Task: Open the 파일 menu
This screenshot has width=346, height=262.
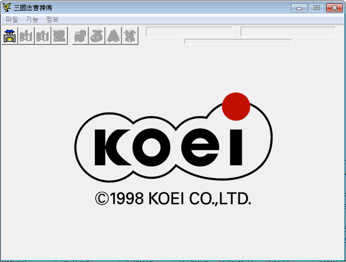Action: click(11, 19)
